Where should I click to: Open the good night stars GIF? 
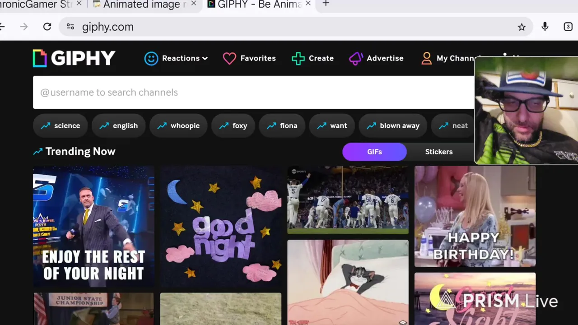221,226
